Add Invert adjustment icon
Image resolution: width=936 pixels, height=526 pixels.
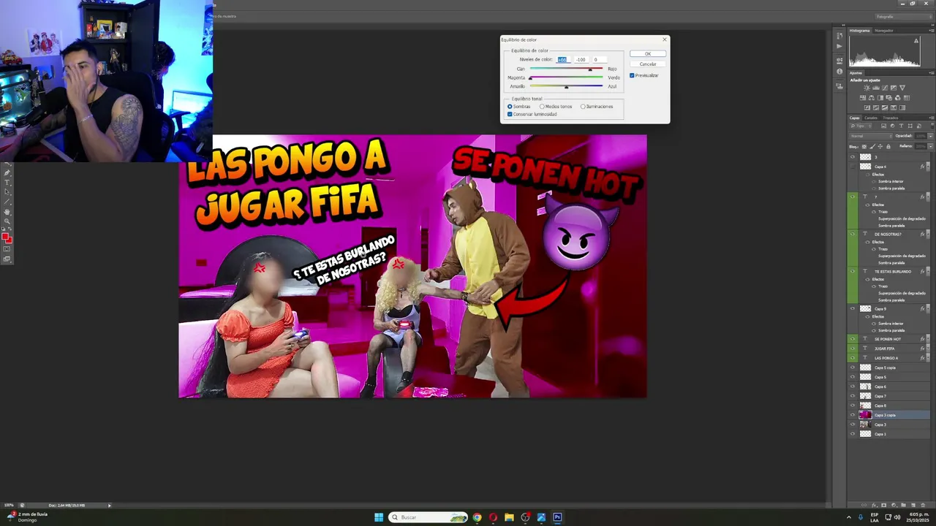(867, 107)
